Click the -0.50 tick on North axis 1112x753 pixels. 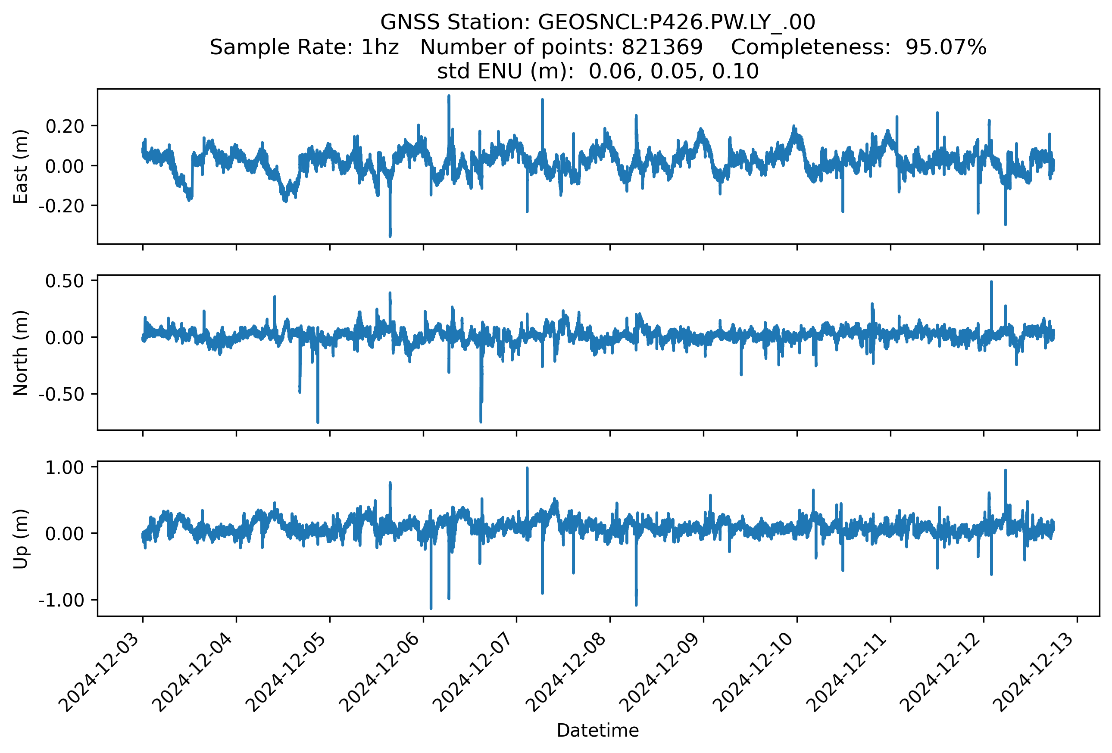click(x=61, y=395)
